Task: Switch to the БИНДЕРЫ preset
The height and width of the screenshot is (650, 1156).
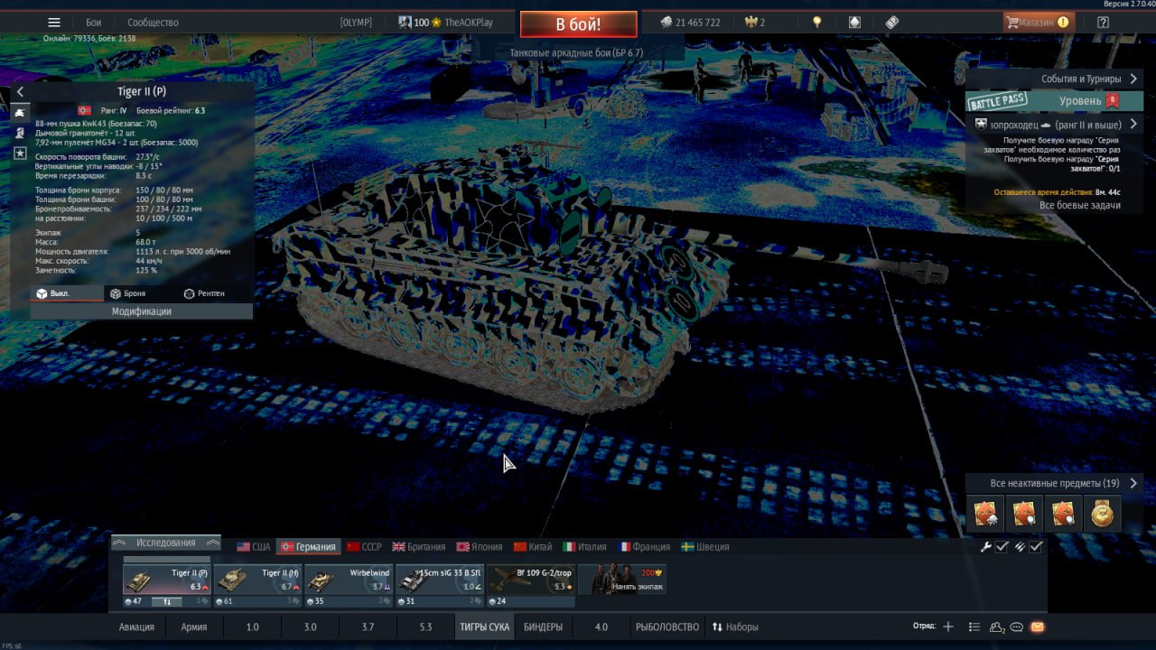Action: coord(543,627)
